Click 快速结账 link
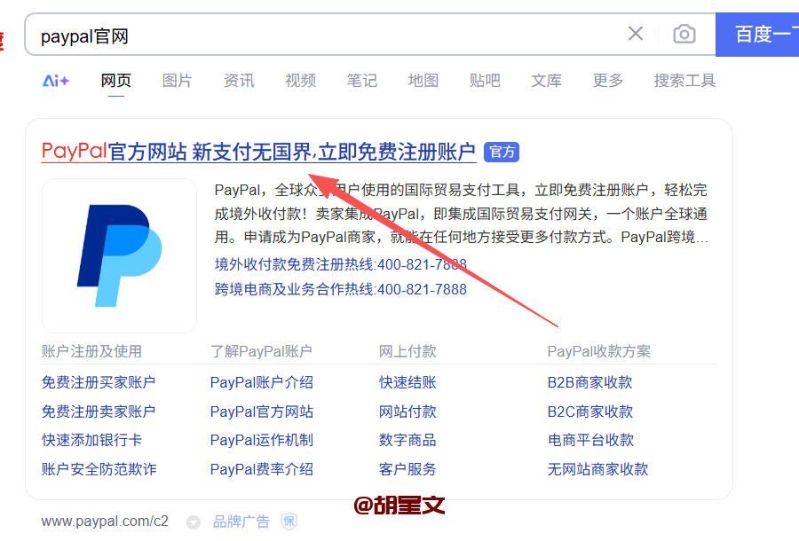The height and width of the screenshot is (541, 799). [407, 382]
